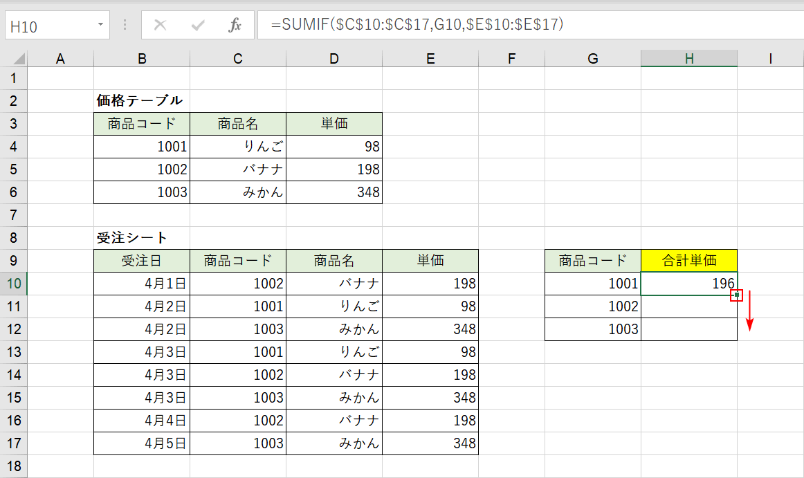Image resolution: width=804 pixels, height=478 pixels.
Task: Select cell D6 with value 348
Action: pyautogui.click(x=334, y=192)
